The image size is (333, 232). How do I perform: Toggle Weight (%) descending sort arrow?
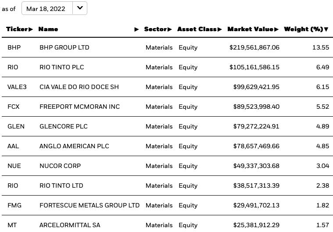(x=326, y=29)
